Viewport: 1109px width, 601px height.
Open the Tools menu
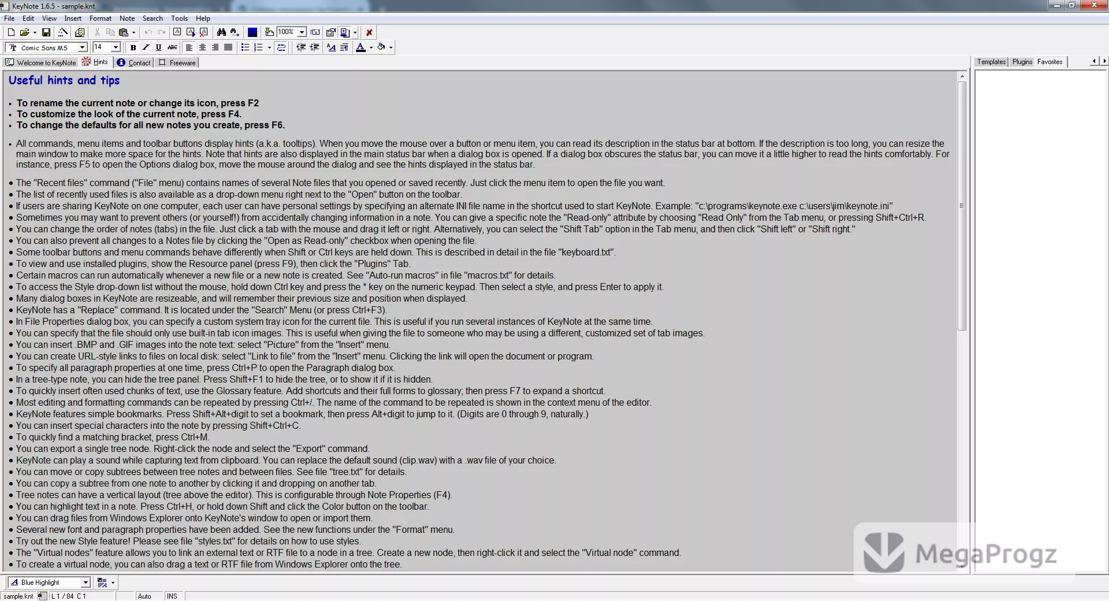tap(179, 18)
